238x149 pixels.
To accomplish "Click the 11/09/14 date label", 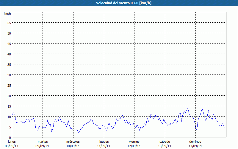I will click(104, 146).
